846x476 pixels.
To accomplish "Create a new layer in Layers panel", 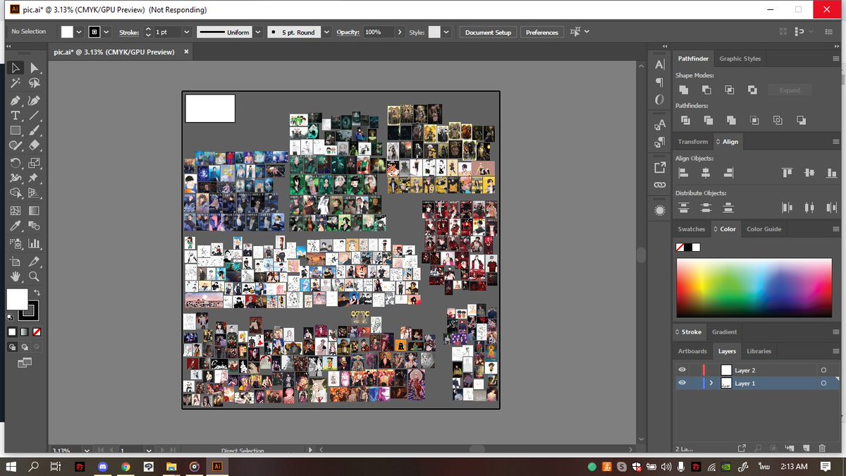I will pos(805,448).
